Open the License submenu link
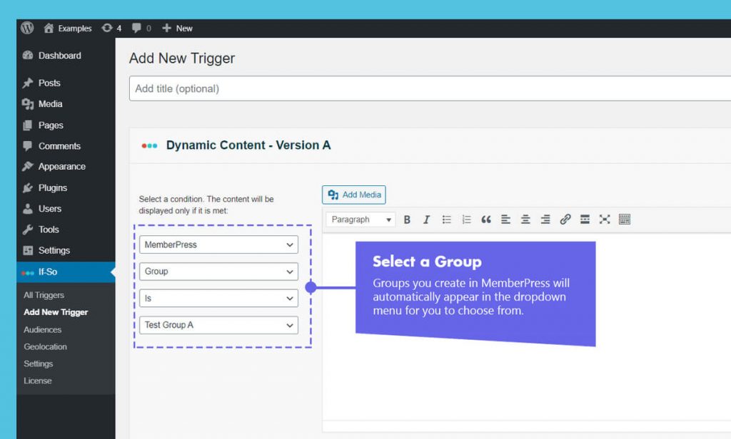 click(x=38, y=381)
